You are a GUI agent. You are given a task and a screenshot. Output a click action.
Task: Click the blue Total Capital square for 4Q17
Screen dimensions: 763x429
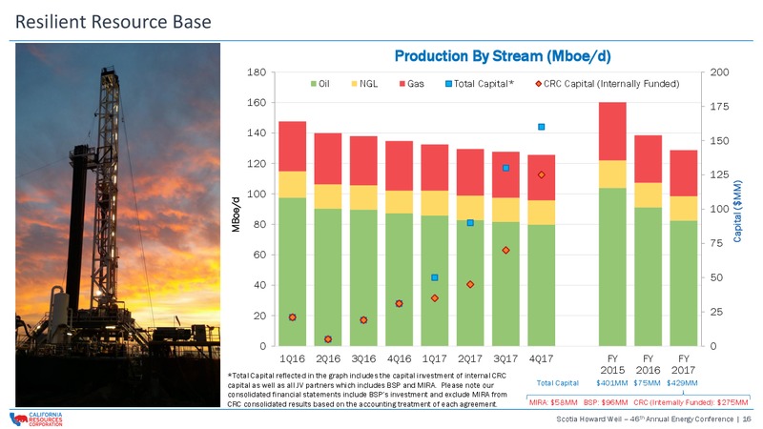[x=541, y=127]
